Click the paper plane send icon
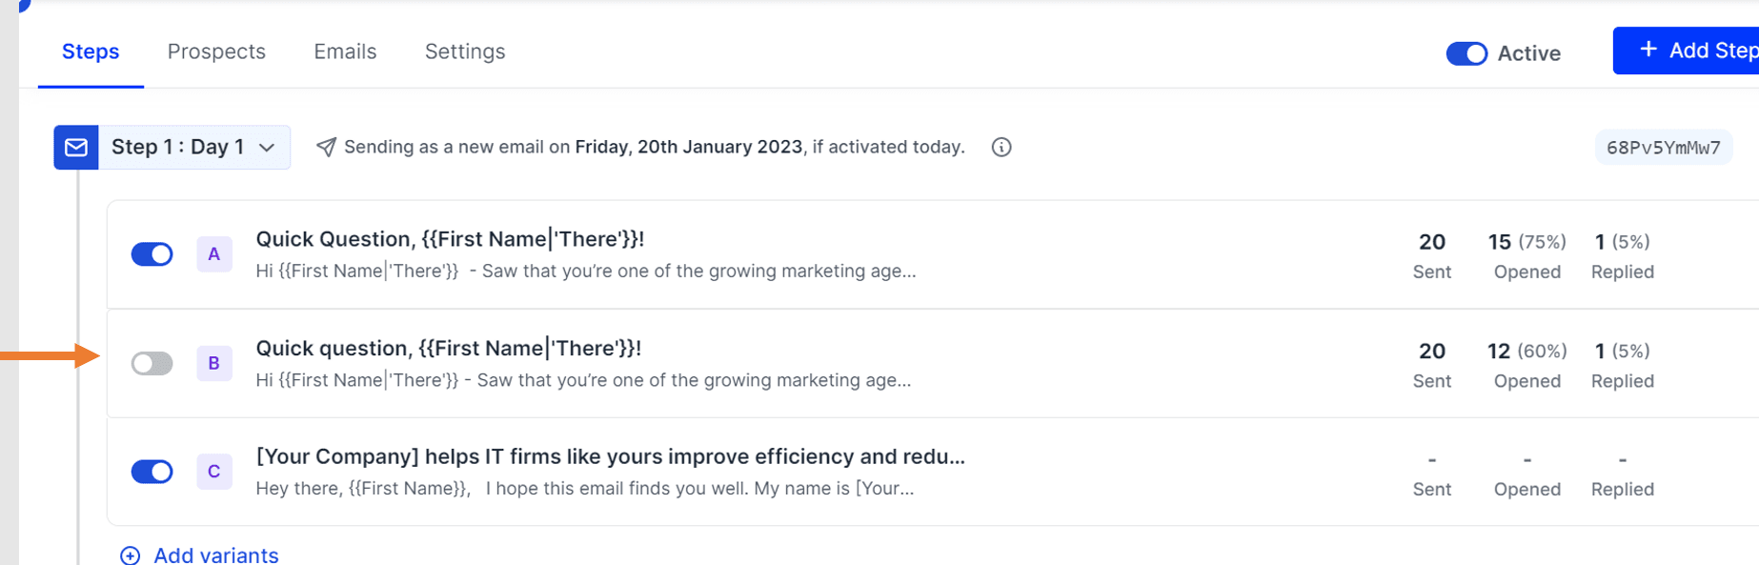 [326, 147]
